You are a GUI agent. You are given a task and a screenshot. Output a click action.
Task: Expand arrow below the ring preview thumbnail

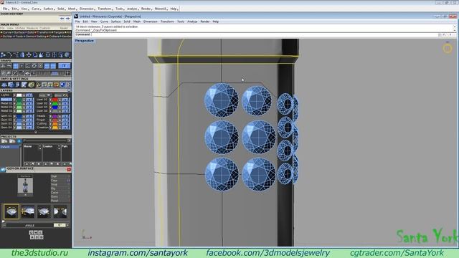click(x=25, y=195)
